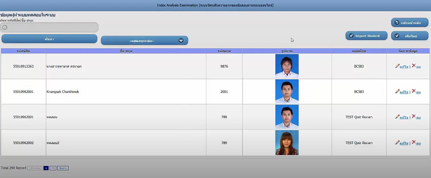Viewport: 431px width, 178px height.
Task: Click the photo of Kriangsak Chanthinok
Action: 287,91
